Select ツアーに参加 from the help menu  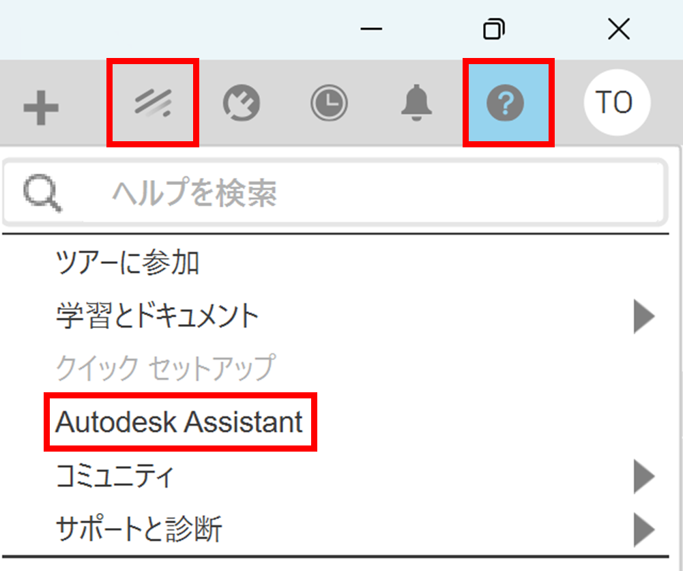pyautogui.click(x=128, y=263)
